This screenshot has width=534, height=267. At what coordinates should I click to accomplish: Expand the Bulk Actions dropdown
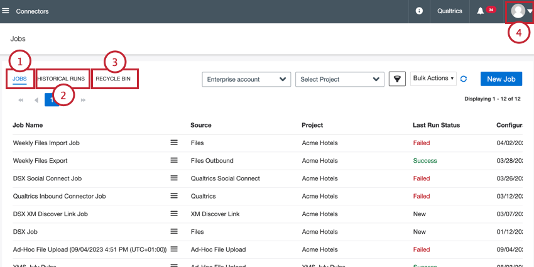433,79
